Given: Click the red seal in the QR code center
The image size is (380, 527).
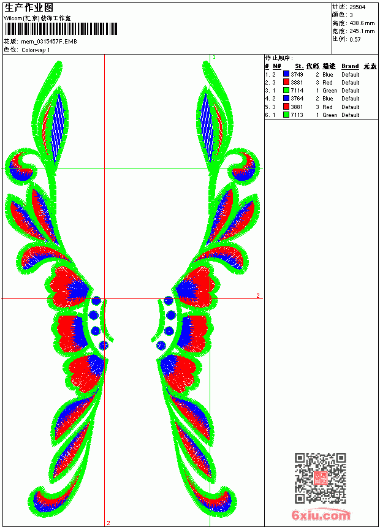Looking at the screenshot, I should [321, 478].
